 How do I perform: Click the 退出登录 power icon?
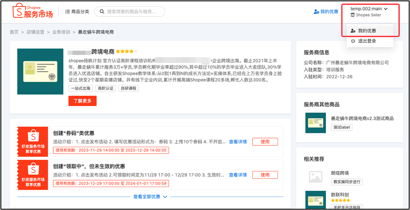point(353,41)
